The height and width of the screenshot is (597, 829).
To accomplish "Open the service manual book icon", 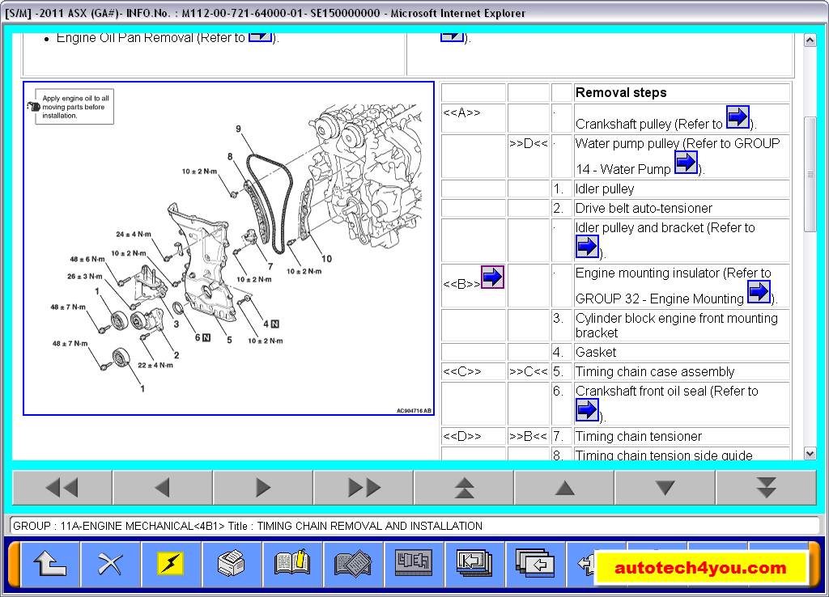I will [292, 564].
